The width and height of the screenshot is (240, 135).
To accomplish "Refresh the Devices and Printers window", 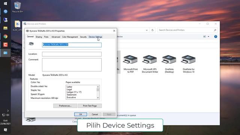I will [x=153, y=30].
